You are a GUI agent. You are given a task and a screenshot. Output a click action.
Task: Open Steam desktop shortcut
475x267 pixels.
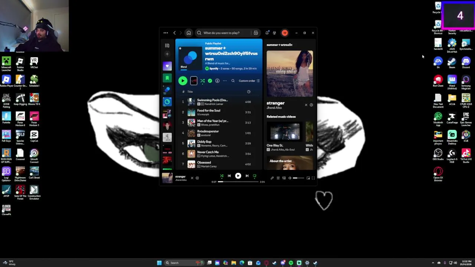point(452,63)
